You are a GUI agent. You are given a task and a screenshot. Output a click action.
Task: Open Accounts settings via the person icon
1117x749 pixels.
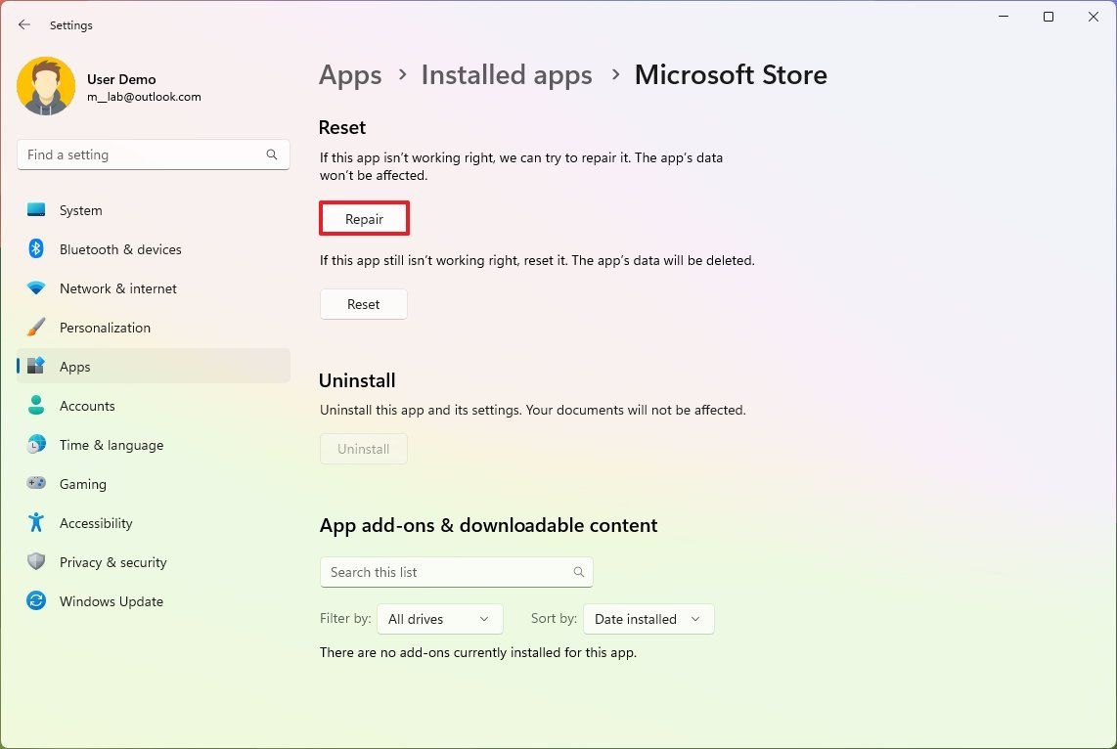click(x=35, y=406)
